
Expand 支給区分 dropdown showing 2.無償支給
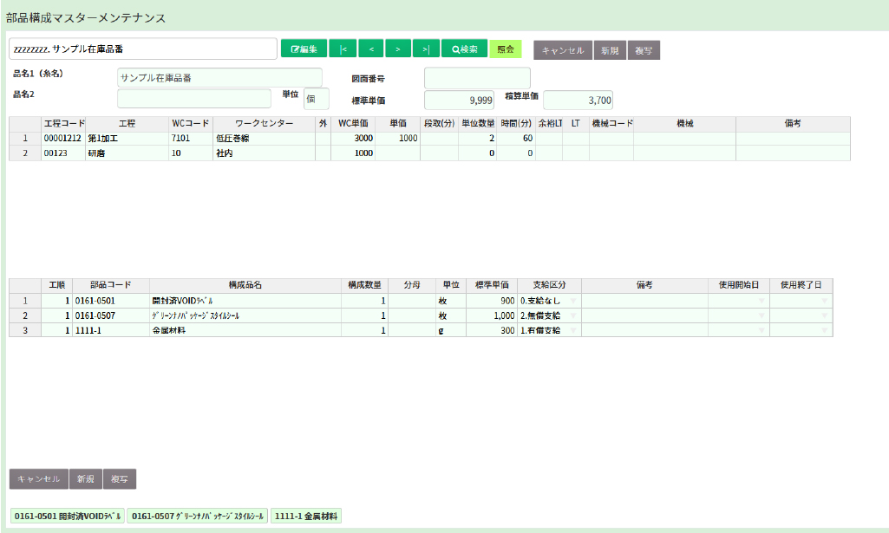tap(572, 315)
